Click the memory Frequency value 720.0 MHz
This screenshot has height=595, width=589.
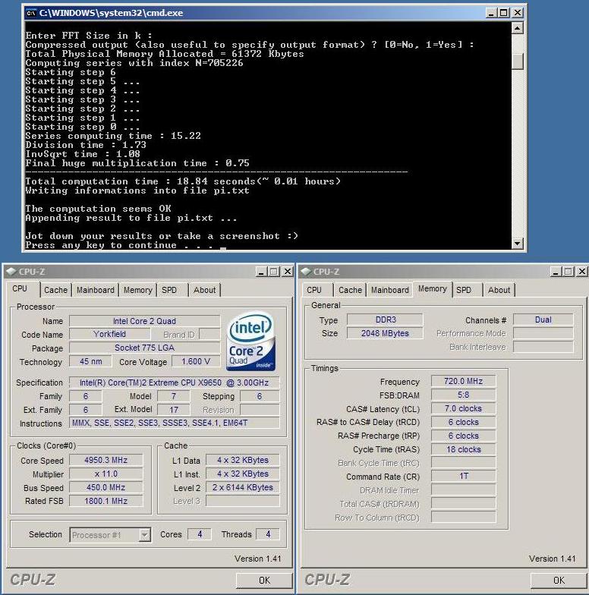[x=463, y=381]
